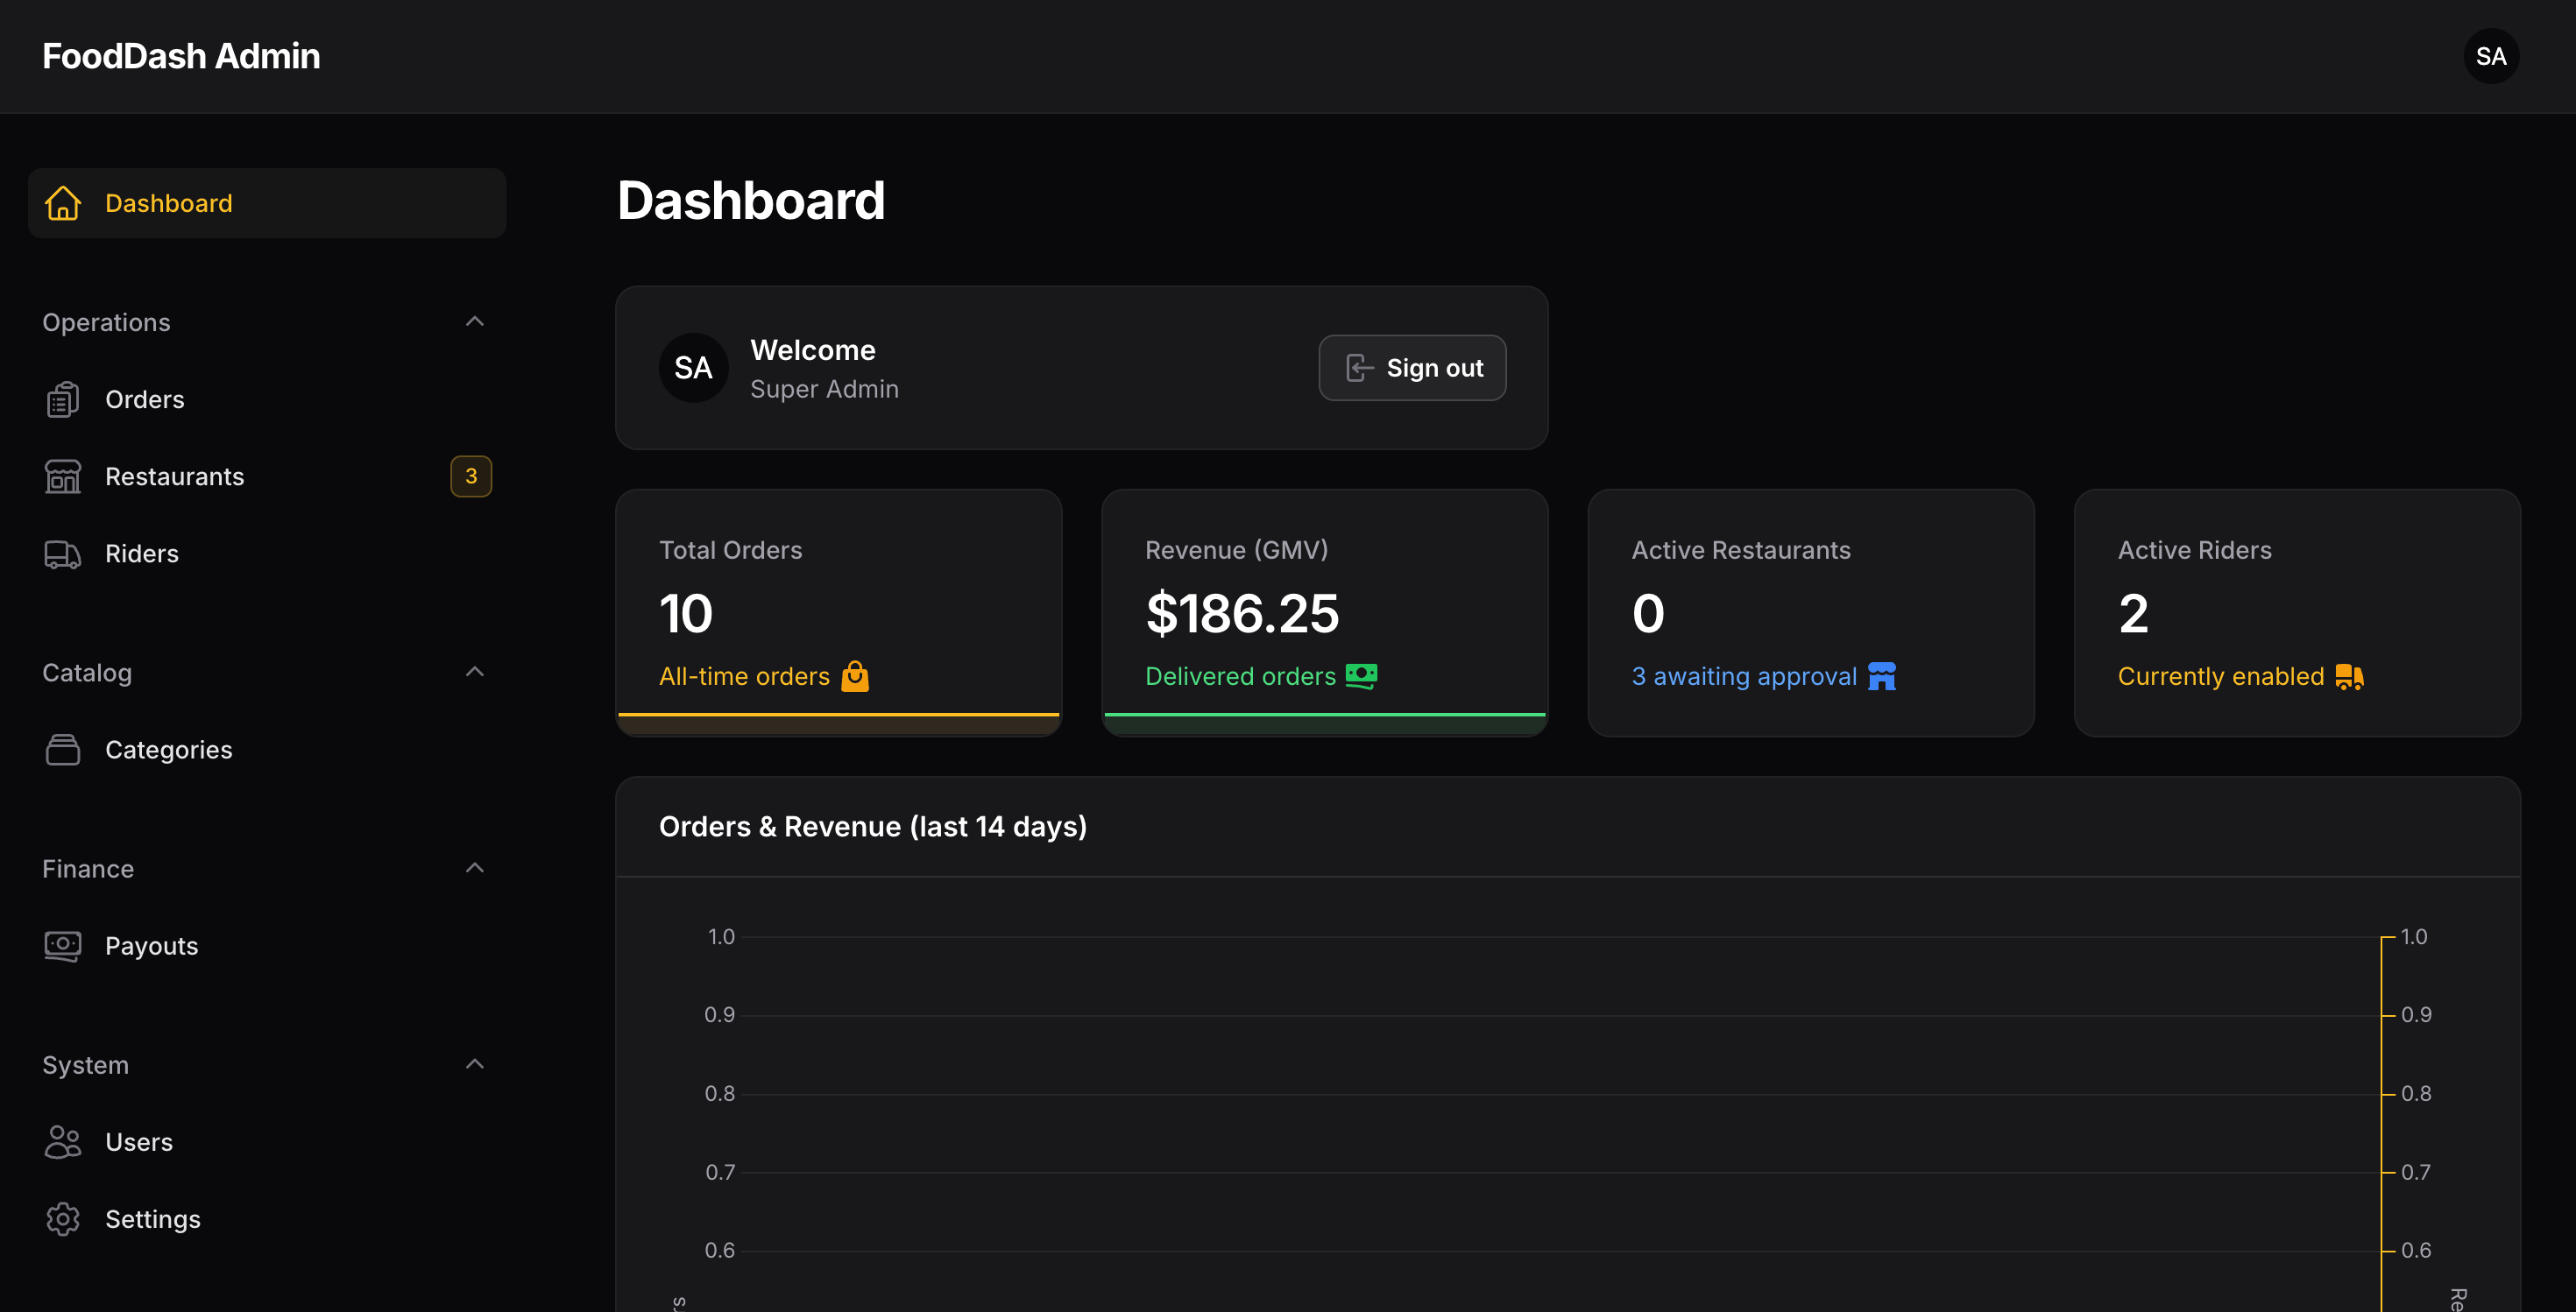Click the Sign out button
This screenshot has height=1312, width=2576.
[x=1412, y=368]
